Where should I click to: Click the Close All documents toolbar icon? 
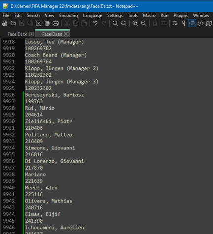tap(47, 24)
